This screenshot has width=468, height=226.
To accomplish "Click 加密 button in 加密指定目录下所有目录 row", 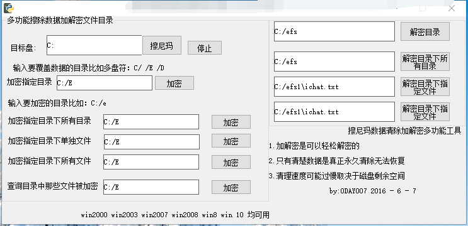I will [231, 122].
